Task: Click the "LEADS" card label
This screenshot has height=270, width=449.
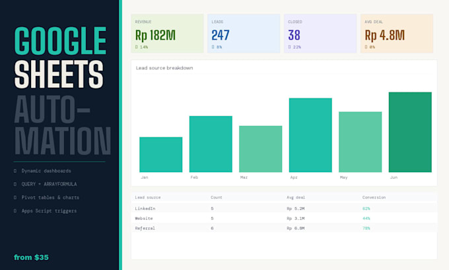Action: coord(217,22)
